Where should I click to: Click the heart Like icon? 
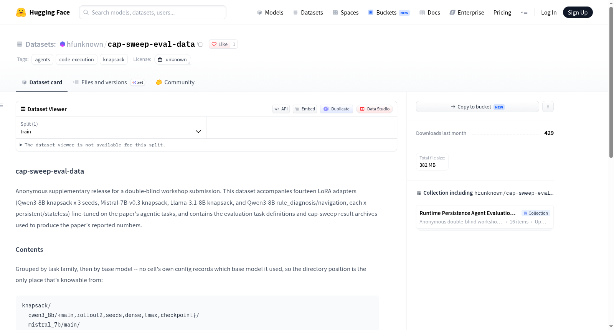pos(214,44)
